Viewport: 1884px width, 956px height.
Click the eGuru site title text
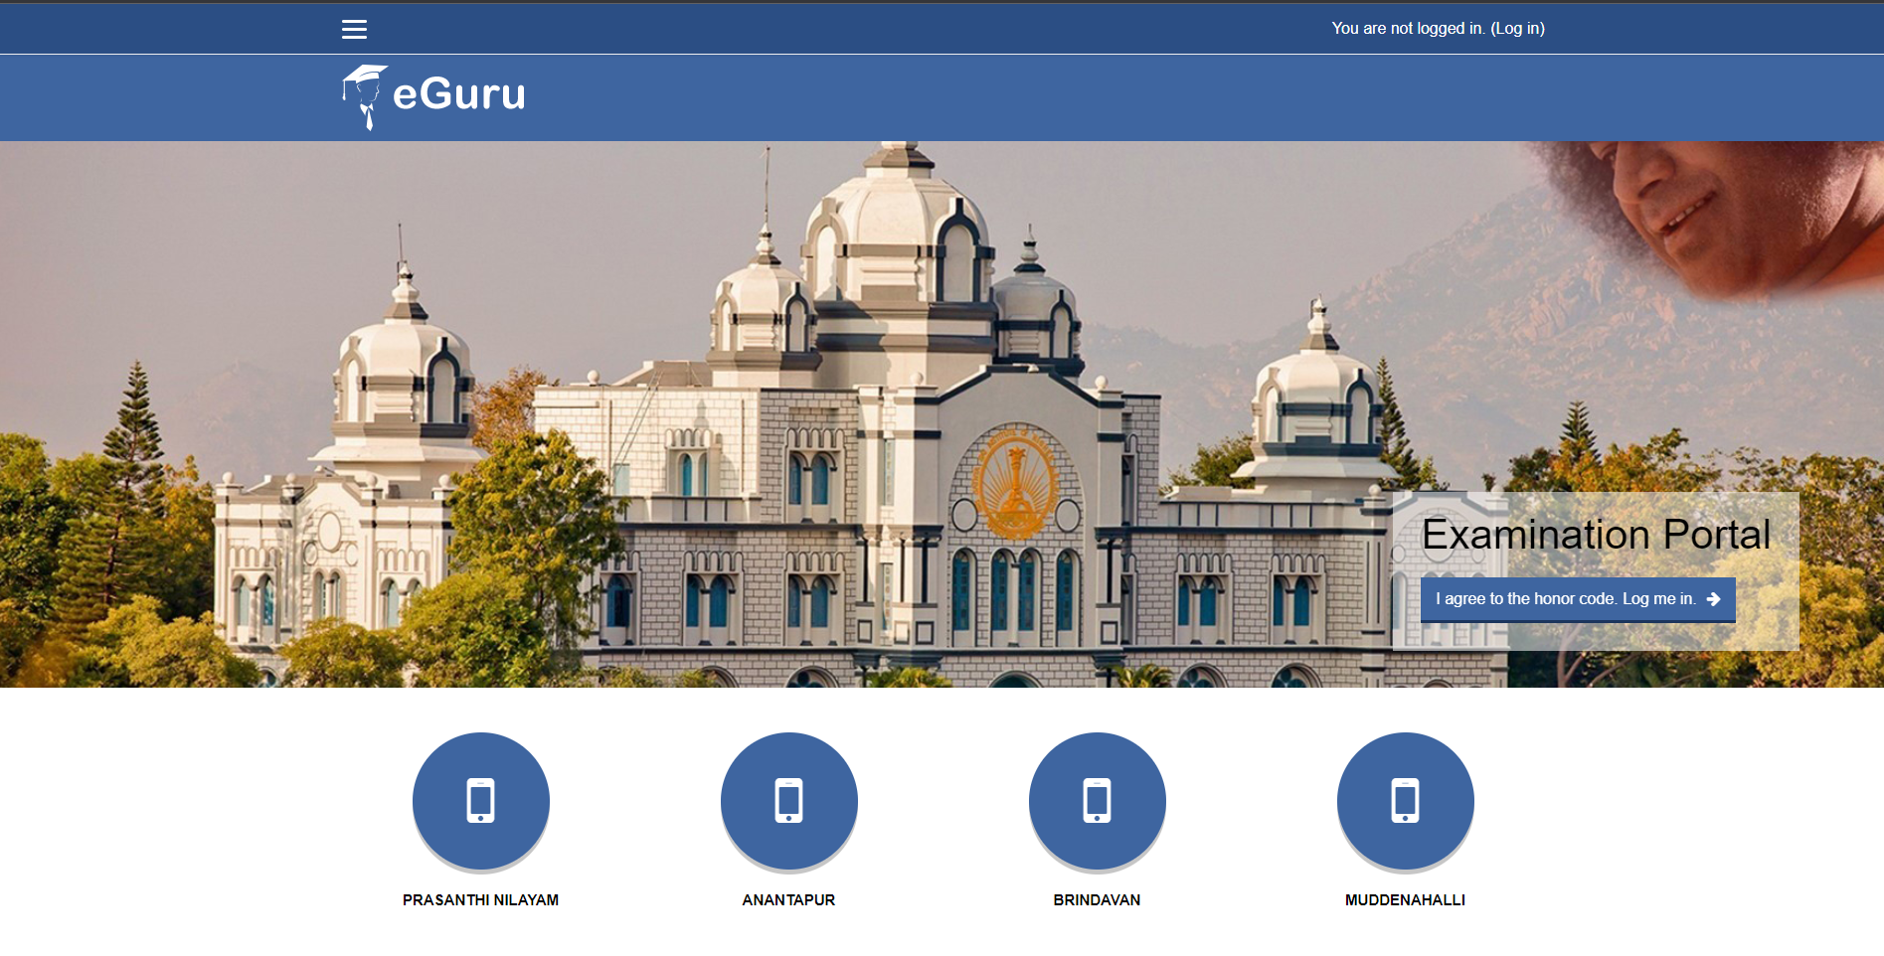pyautogui.click(x=459, y=94)
